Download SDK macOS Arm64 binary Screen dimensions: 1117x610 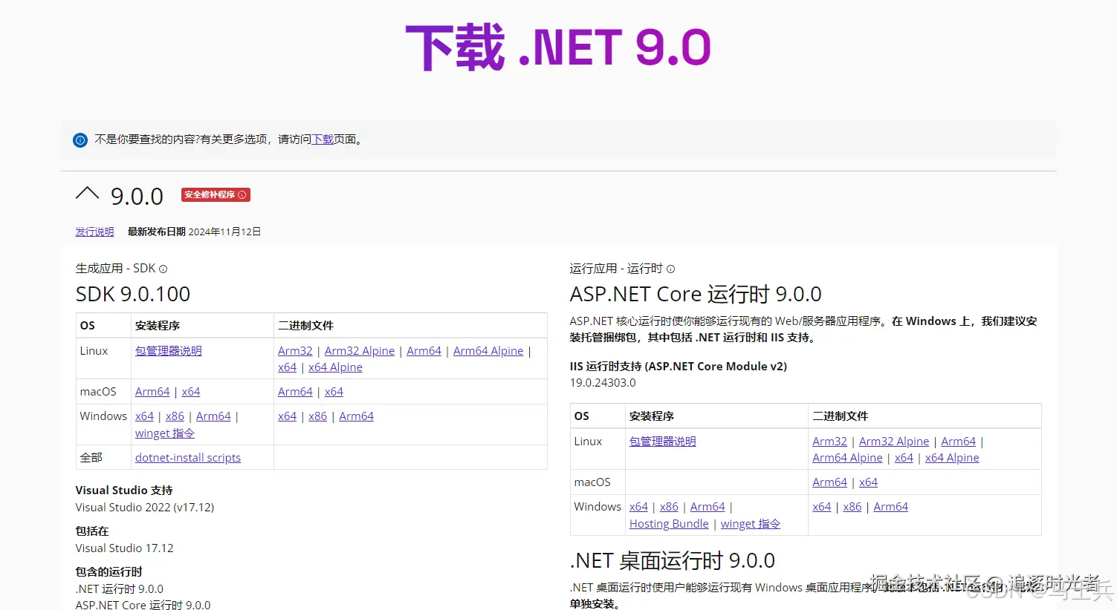(x=295, y=391)
